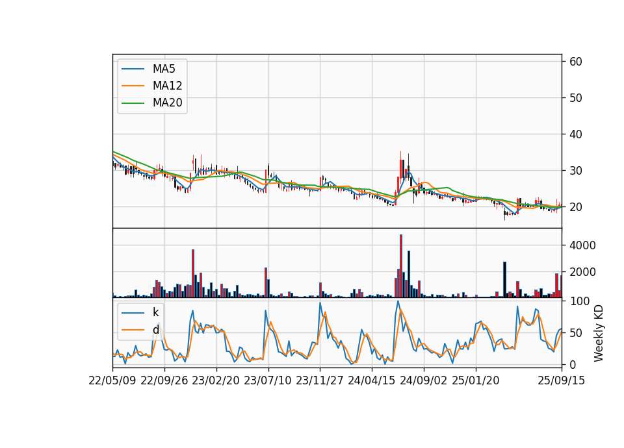
Task: Click the price axis value 60
Action: tap(575, 62)
